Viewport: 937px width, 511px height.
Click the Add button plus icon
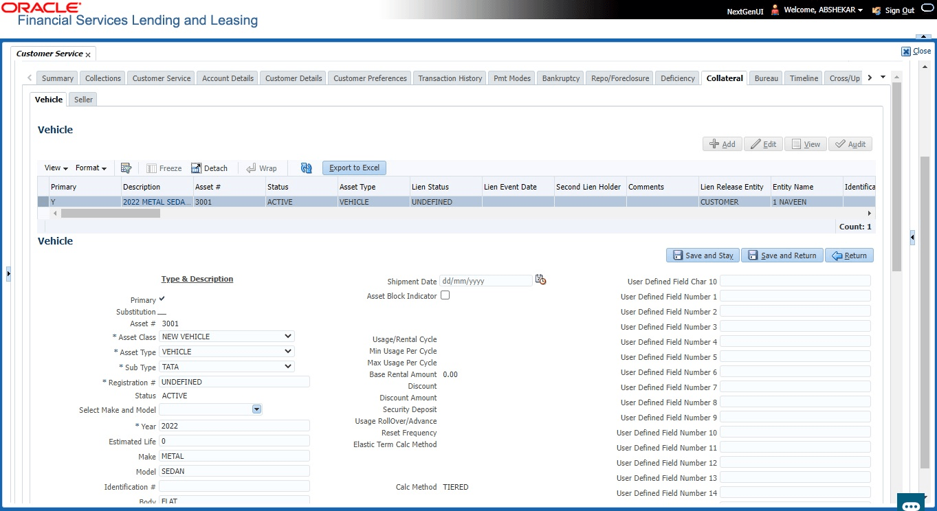pyautogui.click(x=714, y=144)
